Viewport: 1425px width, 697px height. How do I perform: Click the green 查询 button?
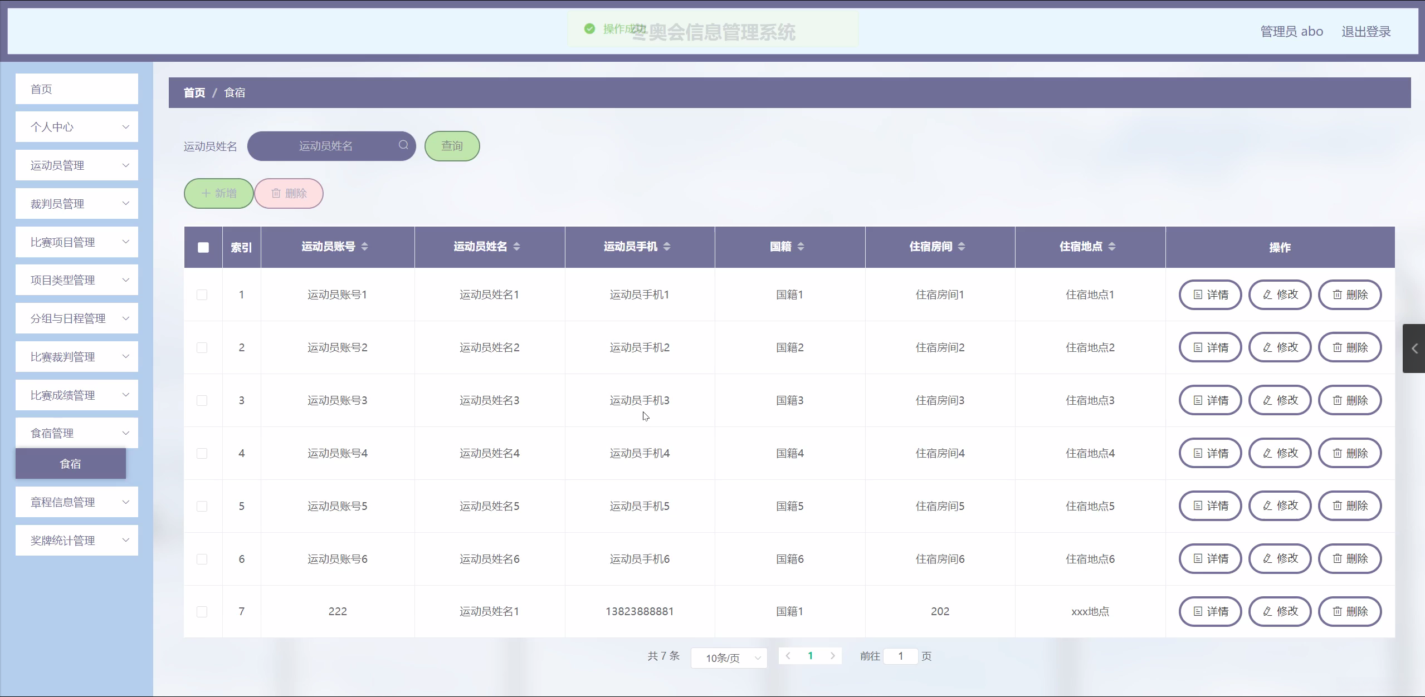(452, 146)
